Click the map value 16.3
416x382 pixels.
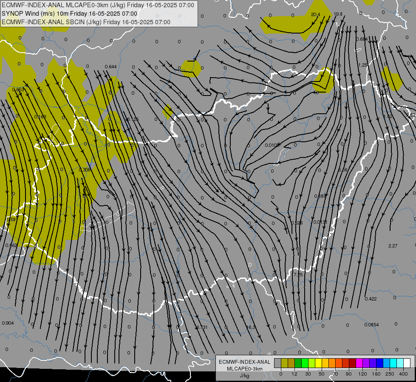coord(251,327)
